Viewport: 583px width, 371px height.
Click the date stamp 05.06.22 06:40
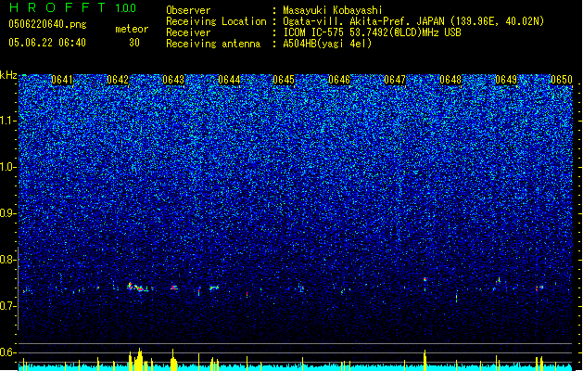(x=47, y=43)
